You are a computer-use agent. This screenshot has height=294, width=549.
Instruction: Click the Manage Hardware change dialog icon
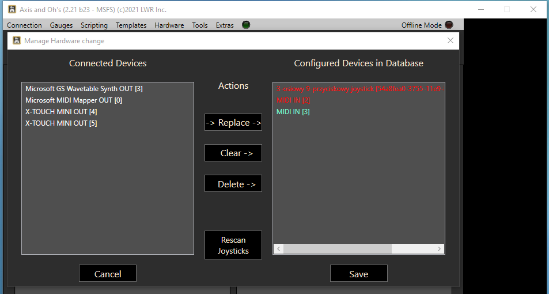[x=17, y=41]
